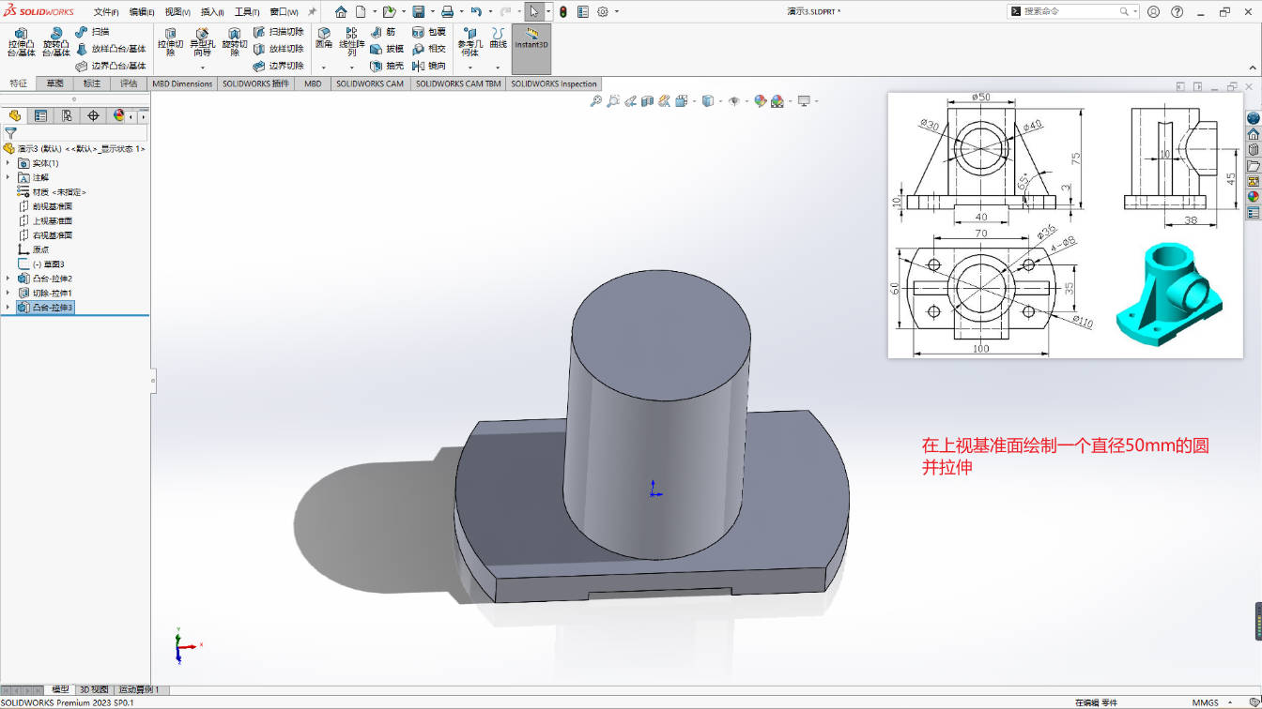Select the 线性阵列 linear pattern tool
Viewport: 1262px width, 709px height.
(x=351, y=42)
